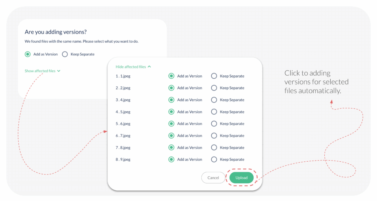Select 'Keep Separate' for 2.jpeg
The width and height of the screenshot is (377, 201).
pos(214,88)
